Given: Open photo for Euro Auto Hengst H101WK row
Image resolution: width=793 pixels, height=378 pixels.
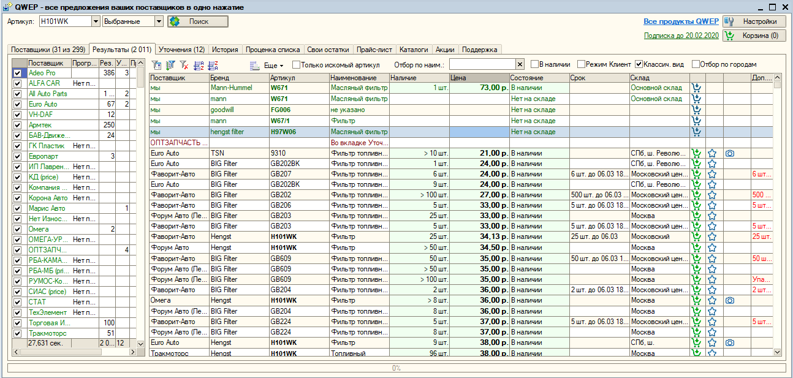Looking at the screenshot, I should click(729, 342).
